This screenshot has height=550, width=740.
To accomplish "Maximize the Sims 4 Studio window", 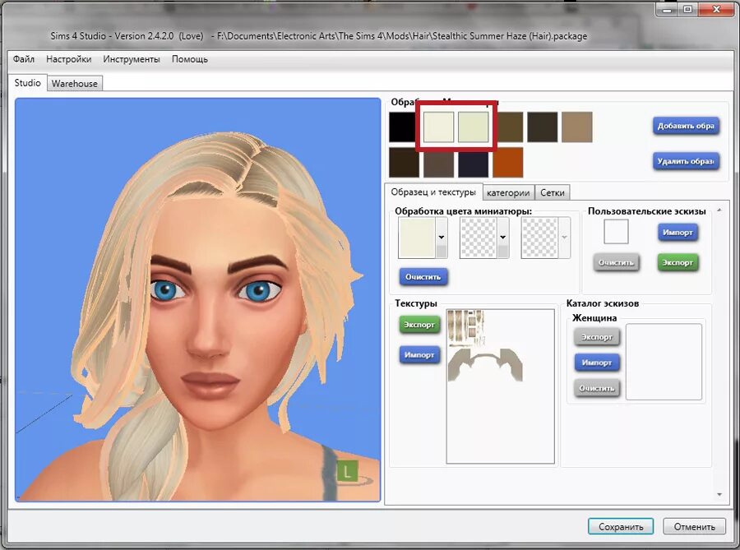I will click(688, 9).
